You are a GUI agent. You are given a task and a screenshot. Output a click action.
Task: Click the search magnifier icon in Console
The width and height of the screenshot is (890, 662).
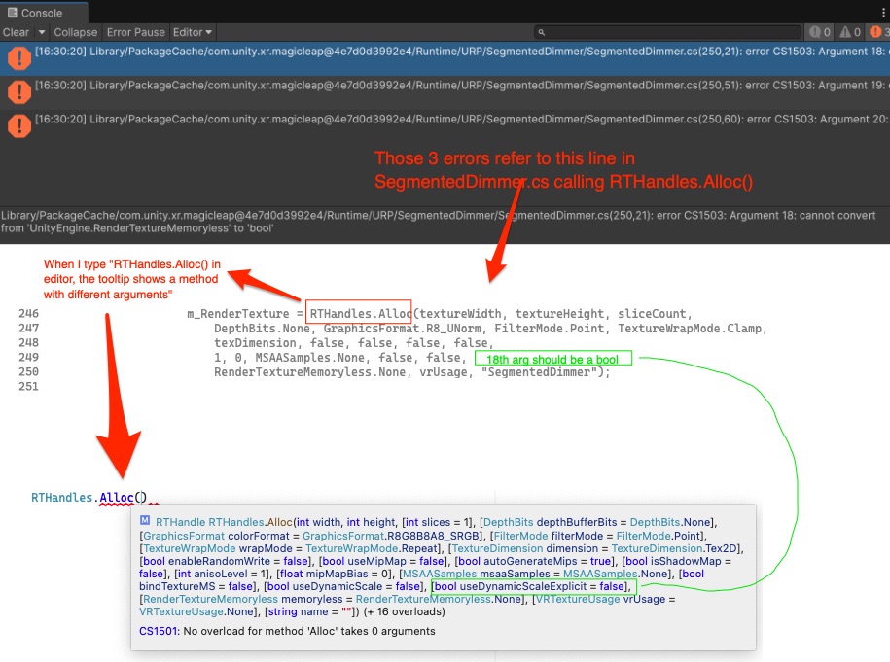tap(542, 32)
